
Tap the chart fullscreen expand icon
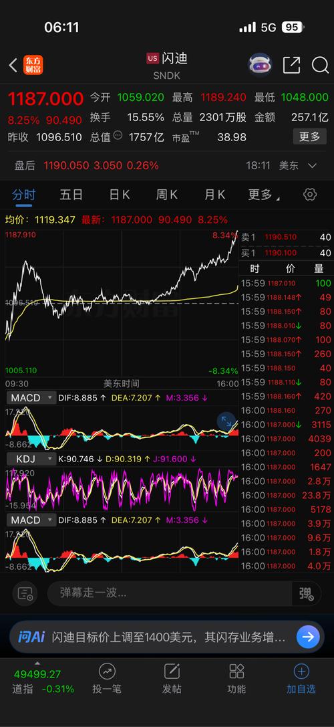tap(226, 421)
